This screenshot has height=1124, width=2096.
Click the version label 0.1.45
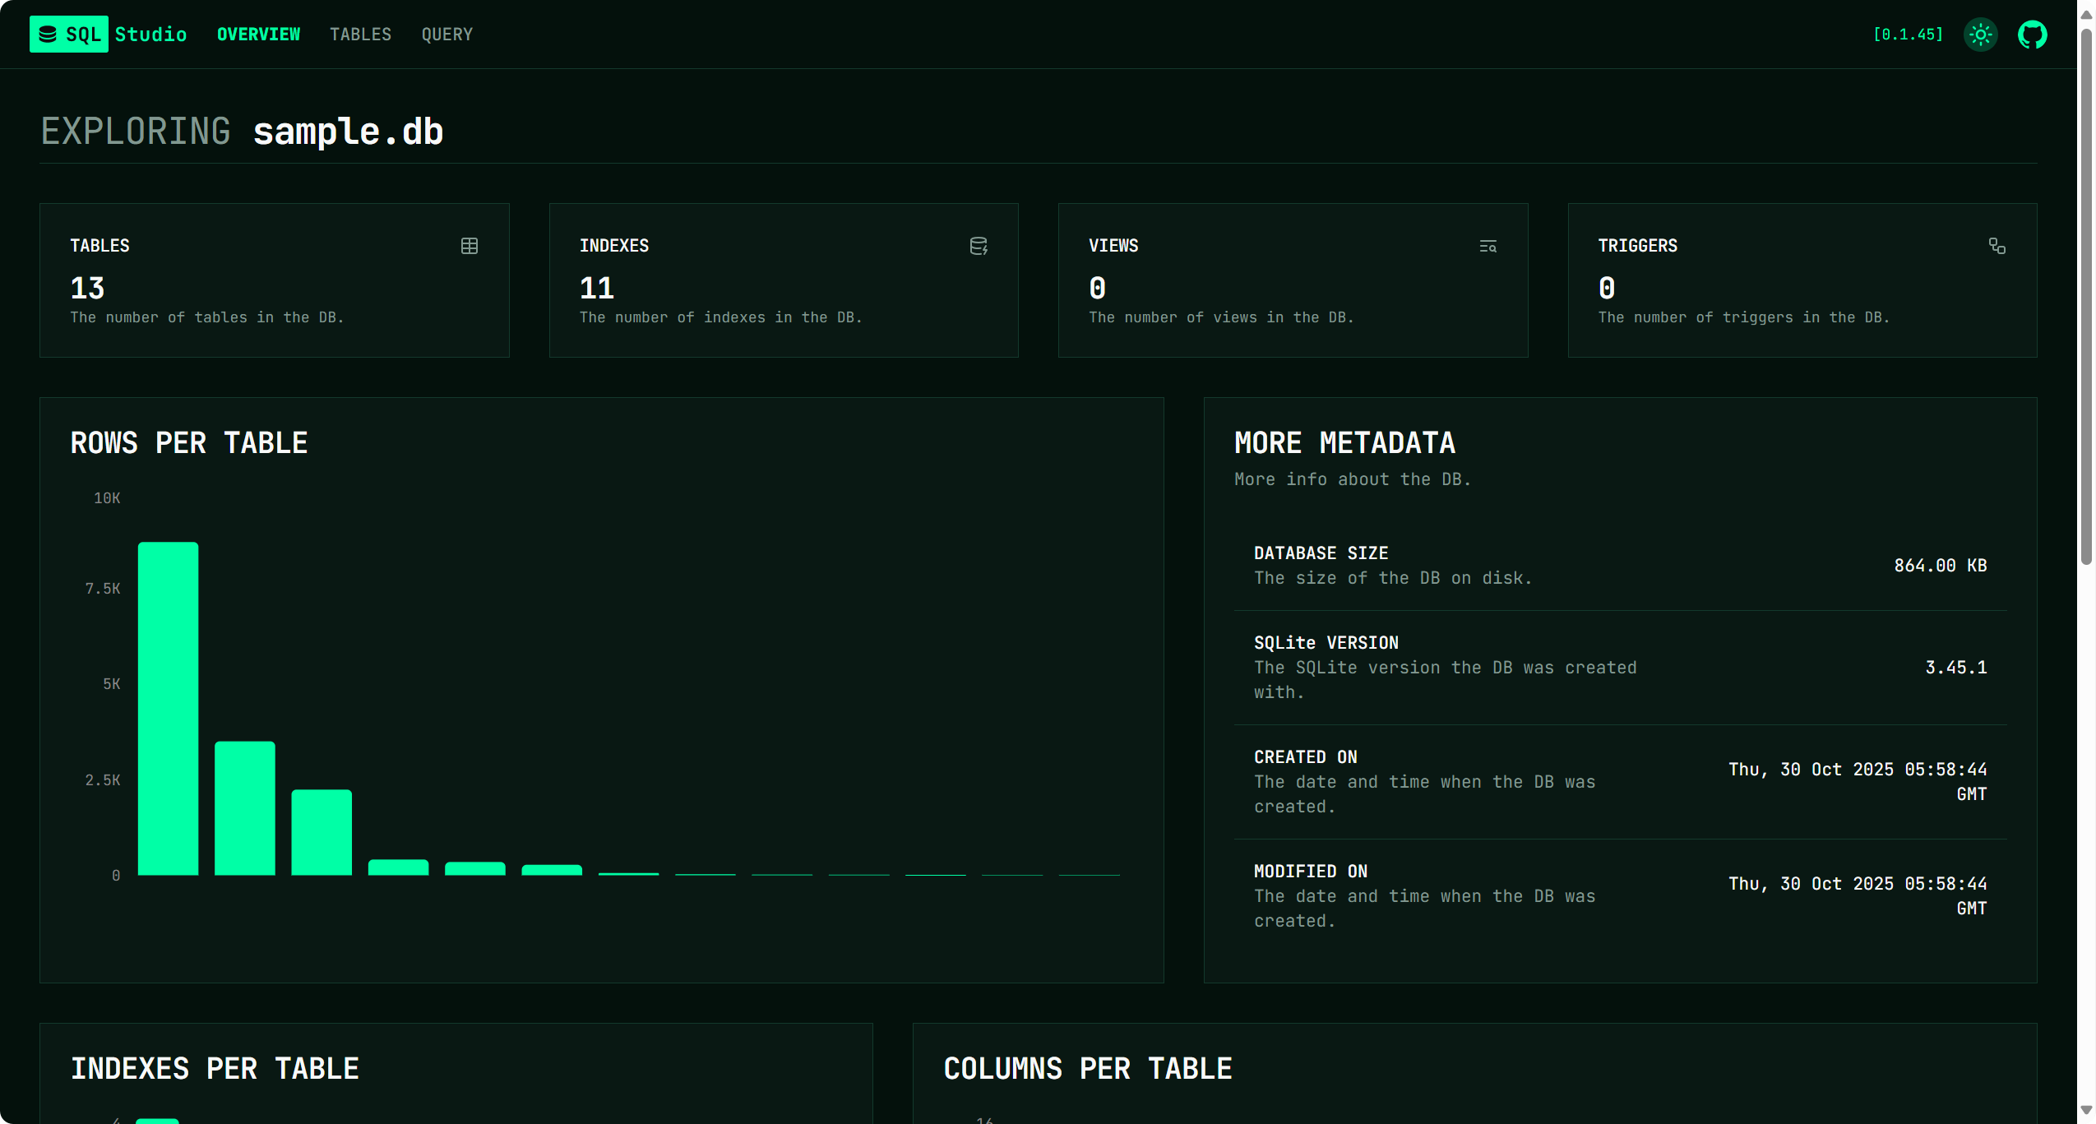click(x=1908, y=35)
